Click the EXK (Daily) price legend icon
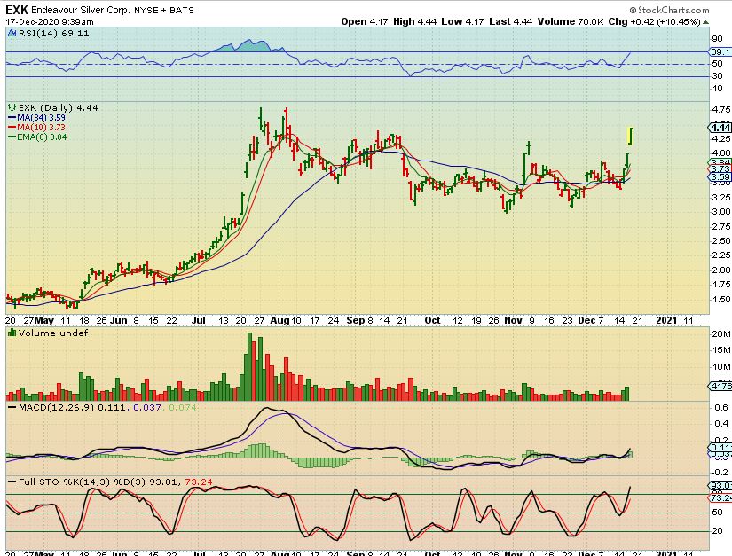Screen dimensions: 732x556 pyautogui.click(x=9, y=106)
